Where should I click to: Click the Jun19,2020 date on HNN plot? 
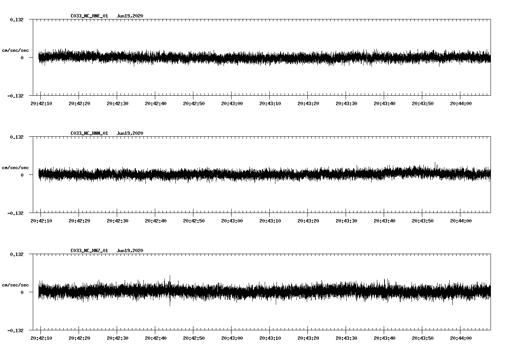130,133
